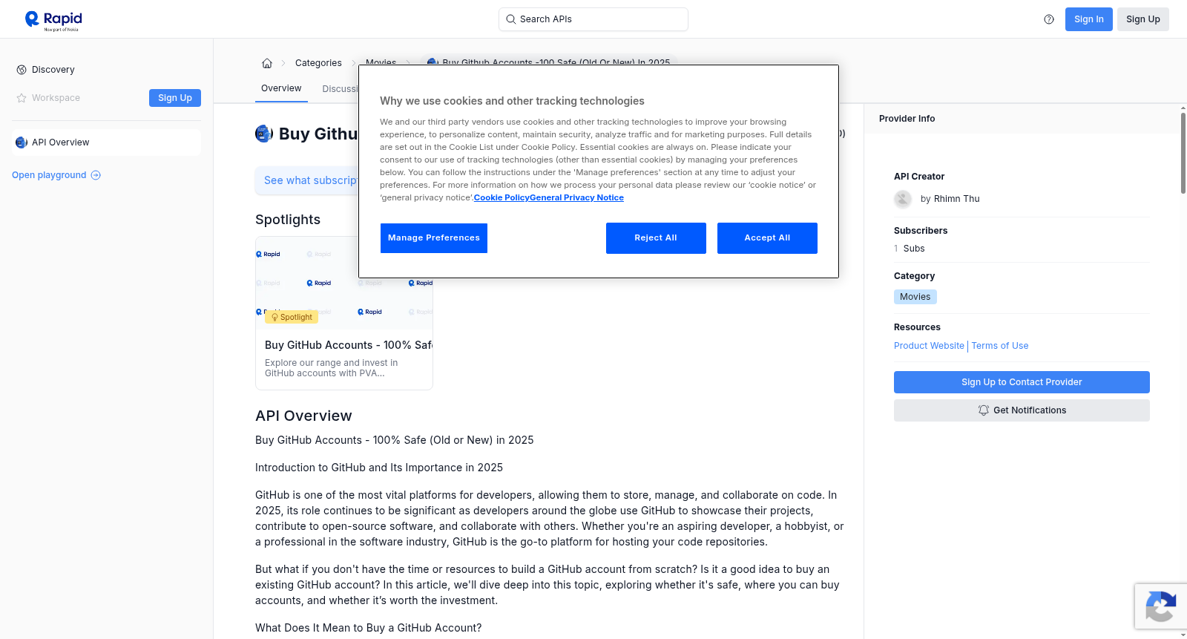This screenshot has height=639, width=1187.
Task: Open Categories breadcrumb
Action: point(318,63)
